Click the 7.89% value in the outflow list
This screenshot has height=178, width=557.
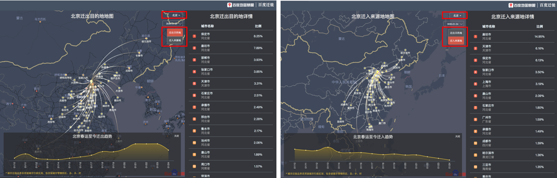[x=258, y=48]
